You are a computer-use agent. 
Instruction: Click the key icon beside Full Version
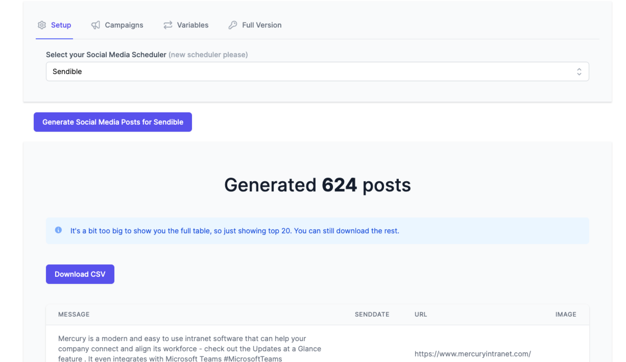(x=233, y=25)
